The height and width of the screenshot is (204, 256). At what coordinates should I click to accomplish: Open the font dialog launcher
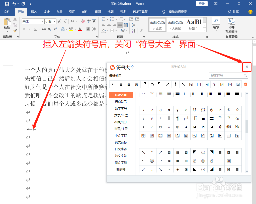click(97, 37)
